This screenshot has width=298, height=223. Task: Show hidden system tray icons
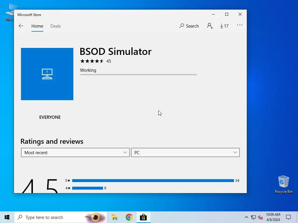246,217
